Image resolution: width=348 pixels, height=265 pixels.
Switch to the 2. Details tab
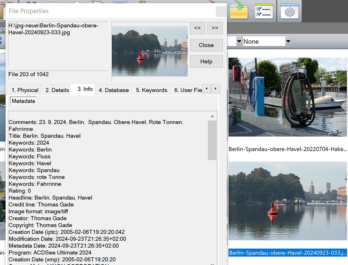[x=57, y=90]
